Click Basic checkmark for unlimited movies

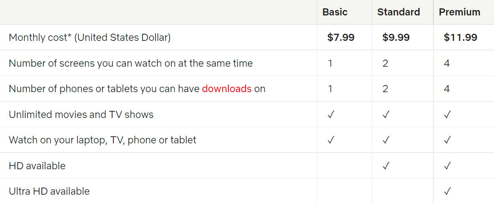[331, 115]
